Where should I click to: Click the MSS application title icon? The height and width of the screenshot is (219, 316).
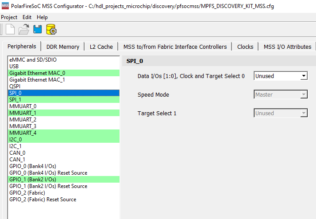(x=5, y=5)
